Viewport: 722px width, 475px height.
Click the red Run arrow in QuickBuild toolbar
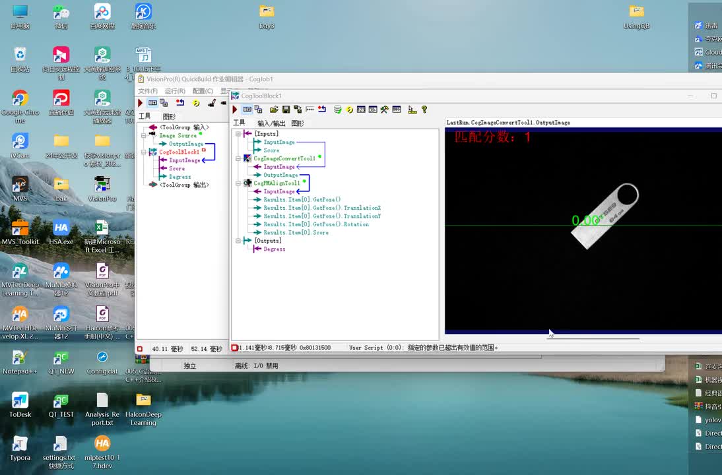point(140,103)
